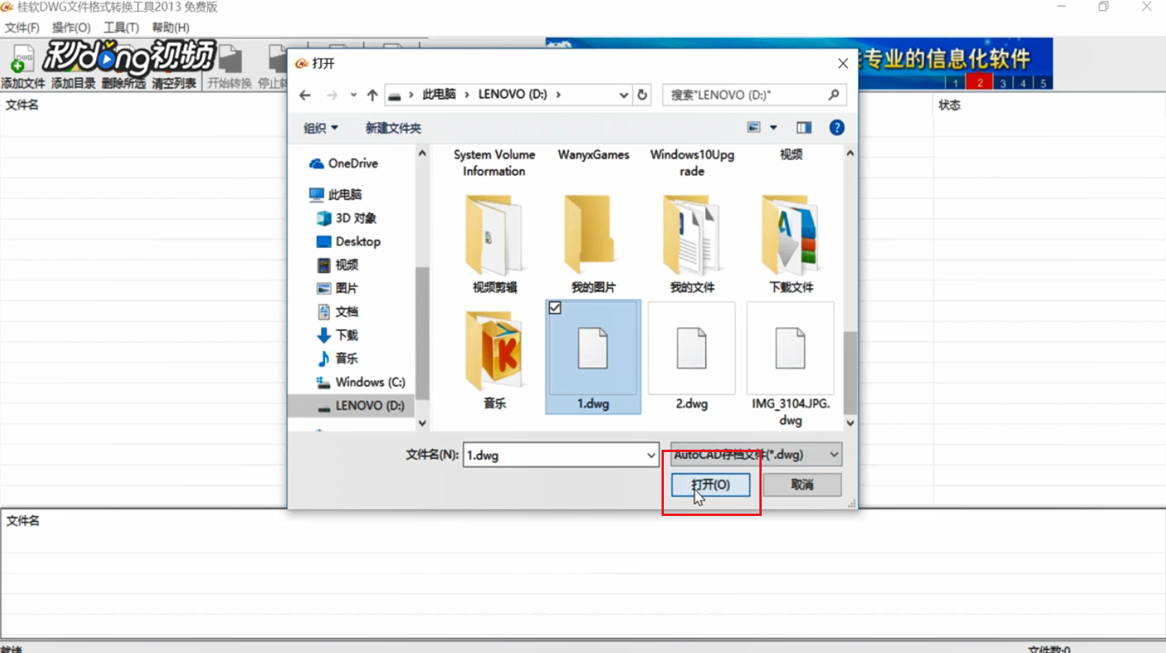Open 3D 对象 in the navigation pane
This screenshot has width=1166, height=653.
[x=347, y=218]
